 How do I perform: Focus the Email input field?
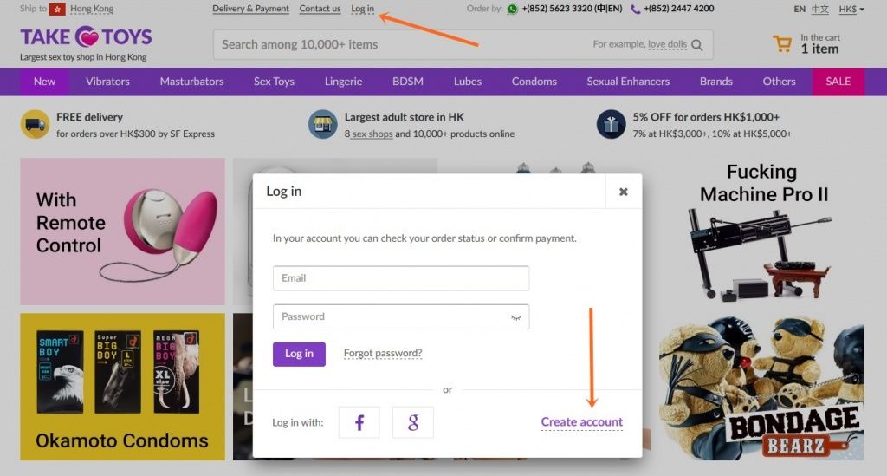point(400,278)
